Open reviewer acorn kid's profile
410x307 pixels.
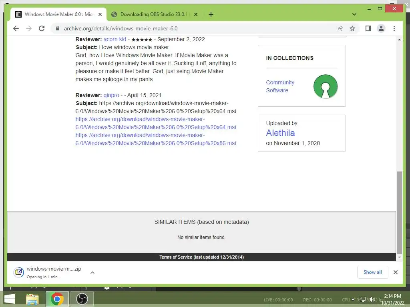[115, 39]
